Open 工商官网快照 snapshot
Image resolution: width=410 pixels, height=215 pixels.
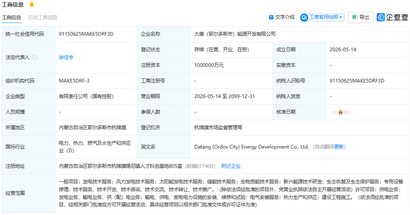(322, 17)
